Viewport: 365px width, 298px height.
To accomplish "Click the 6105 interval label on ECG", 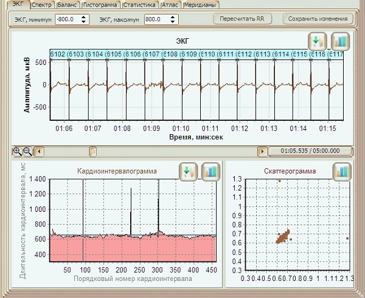I will pyautogui.click(x=114, y=55).
